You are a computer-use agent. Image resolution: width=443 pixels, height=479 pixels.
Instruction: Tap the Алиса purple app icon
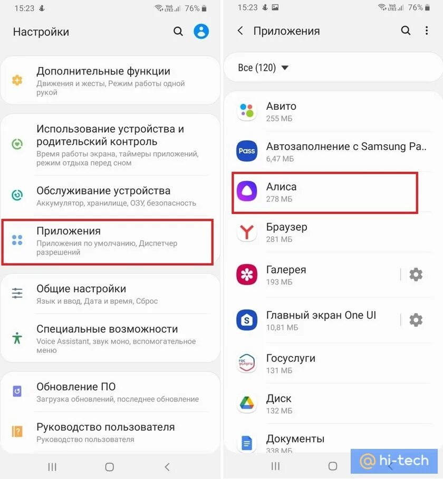[x=247, y=191]
